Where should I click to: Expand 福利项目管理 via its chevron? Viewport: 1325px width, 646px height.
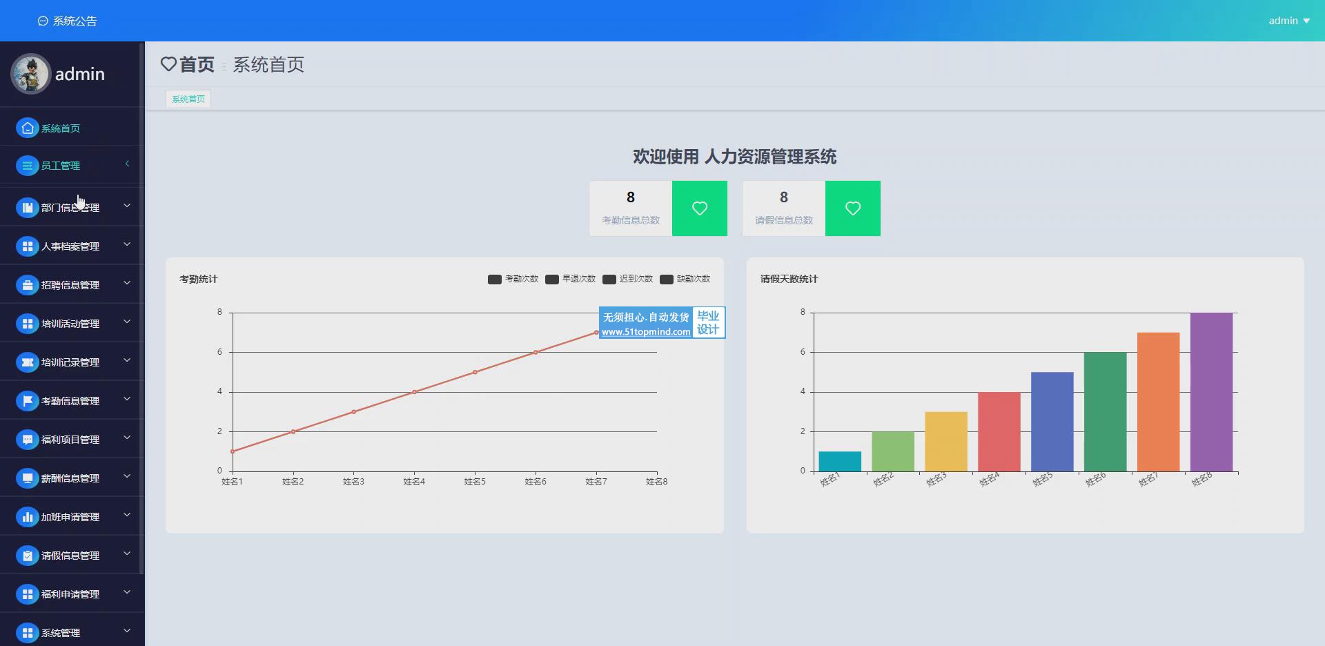127,438
